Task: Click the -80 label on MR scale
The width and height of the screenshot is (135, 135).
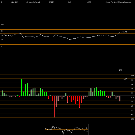Action: coord(132,115)
